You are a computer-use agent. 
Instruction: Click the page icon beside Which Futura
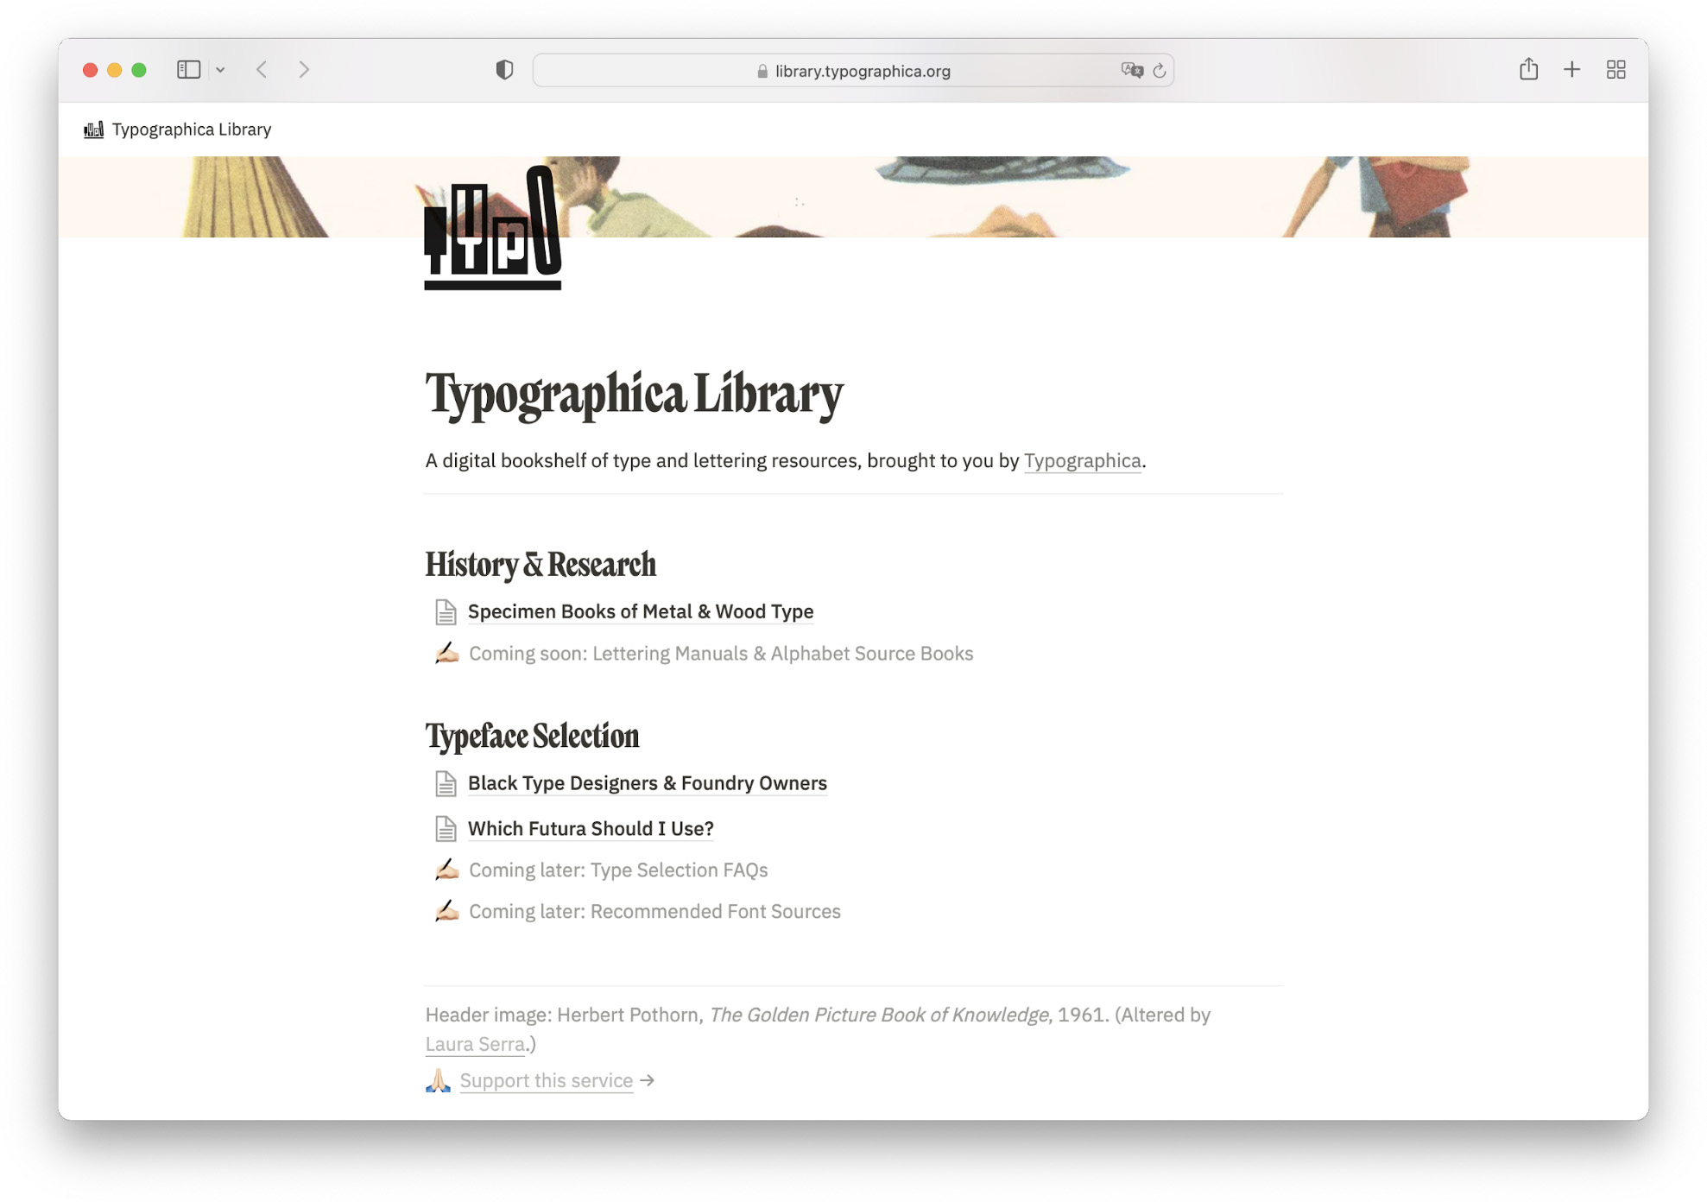(446, 829)
